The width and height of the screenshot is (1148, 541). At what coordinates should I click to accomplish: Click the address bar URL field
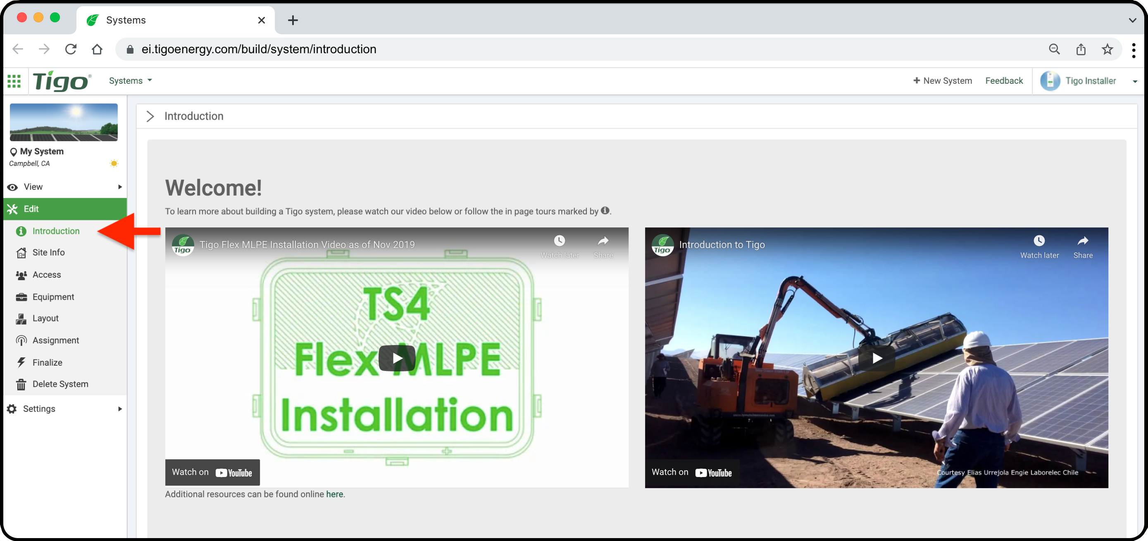[579, 49]
